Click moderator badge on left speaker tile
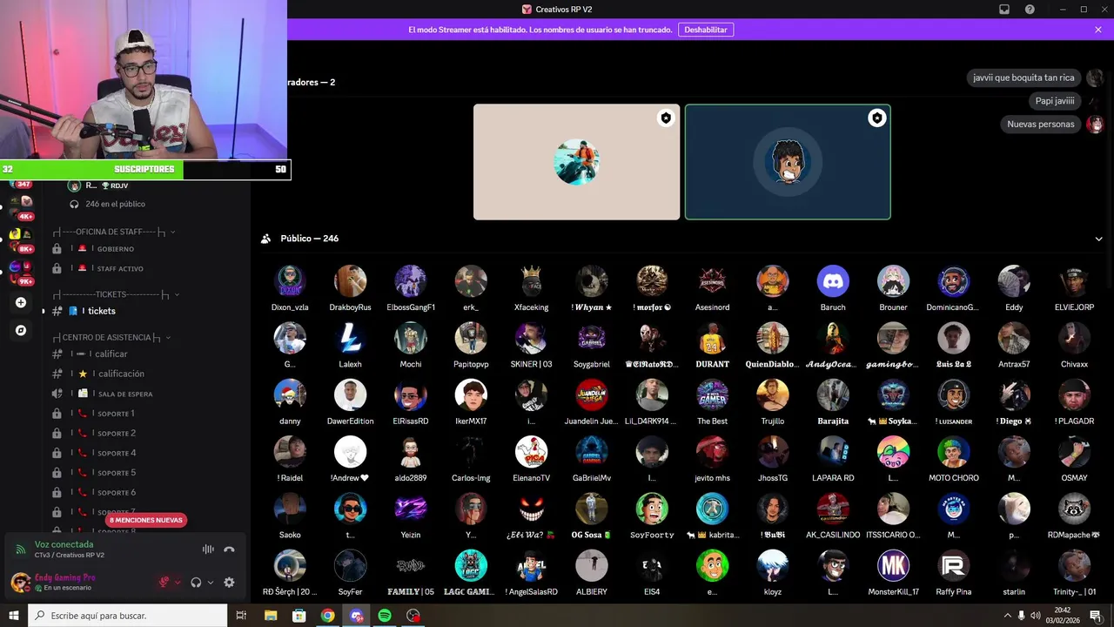 click(666, 118)
